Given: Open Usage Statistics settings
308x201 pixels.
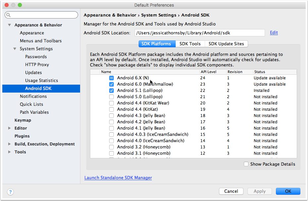Looking at the screenshot, I should tap(41, 80).
